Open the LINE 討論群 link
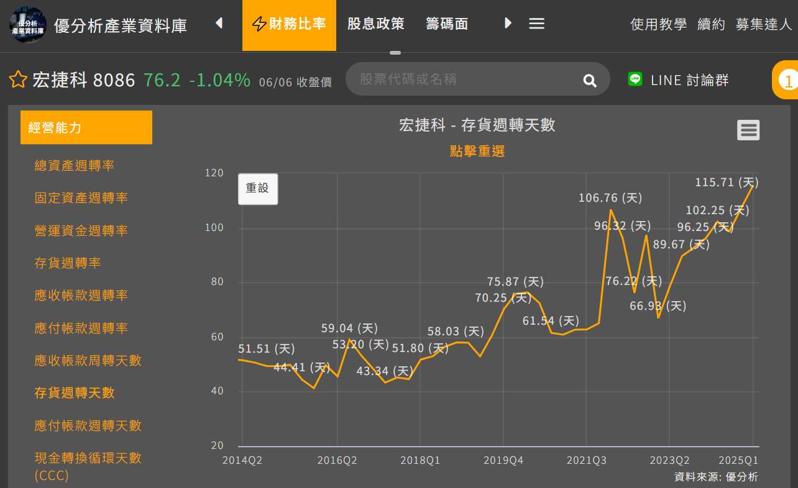This screenshot has width=798, height=488. [690, 80]
